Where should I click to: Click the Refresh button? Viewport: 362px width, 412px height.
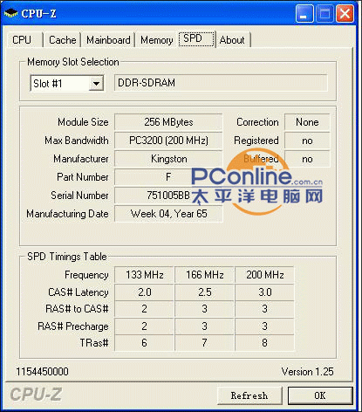pos(249,395)
